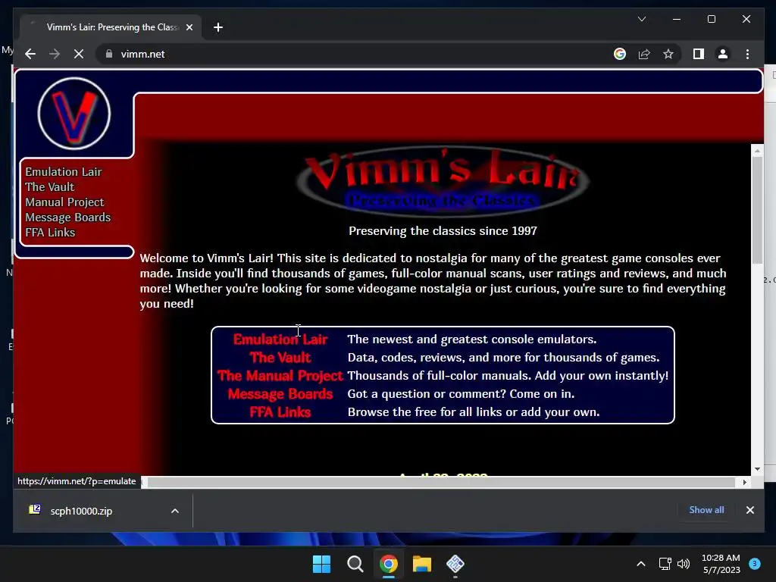Click red Emulation Lair table link
Screen dimensions: 776x582
[x=280, y=339]
